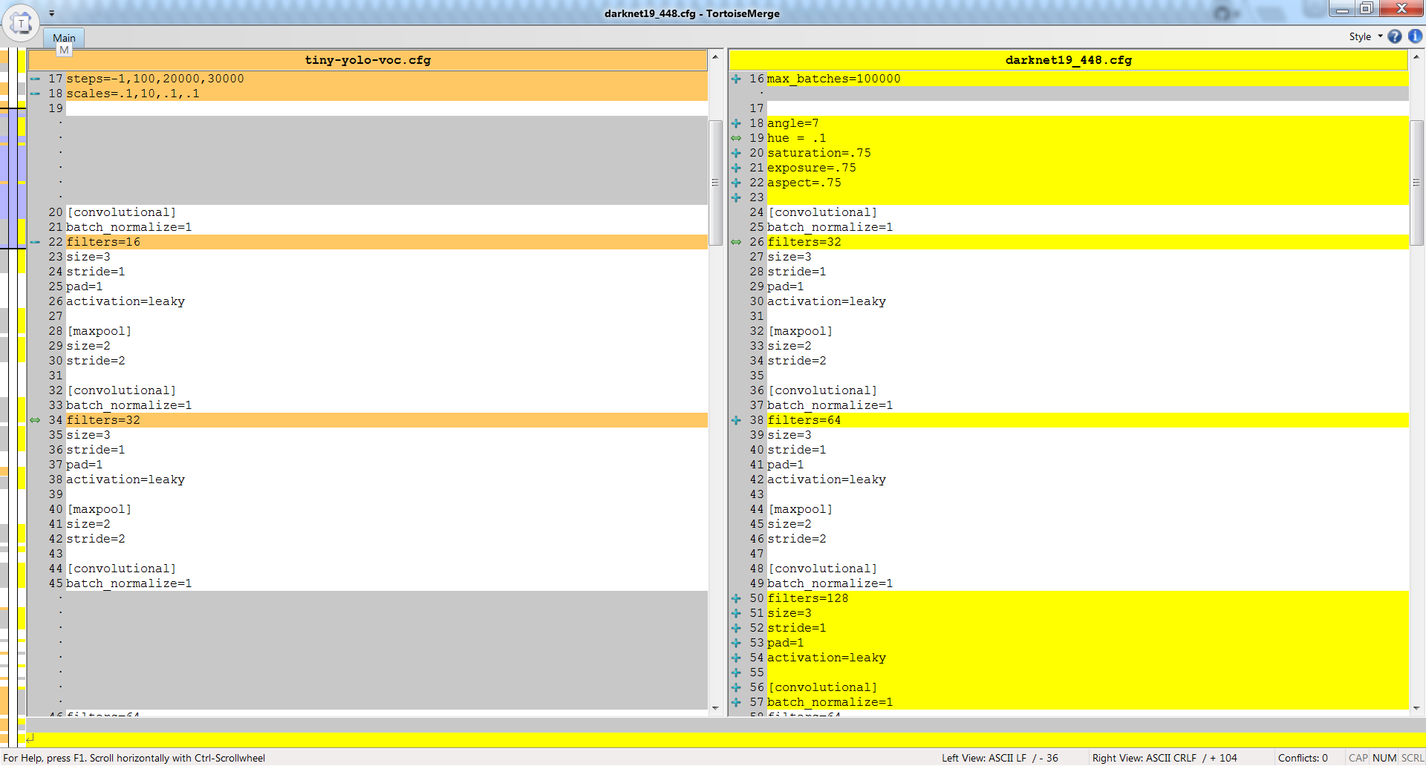Click the left pane vertical scrollbar thumb
The height and width of the screenshot is (766, 1426).
coord(715,183)
